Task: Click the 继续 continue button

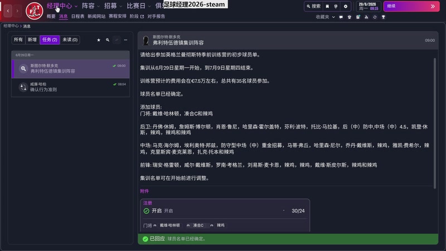Action: (411, 6)
